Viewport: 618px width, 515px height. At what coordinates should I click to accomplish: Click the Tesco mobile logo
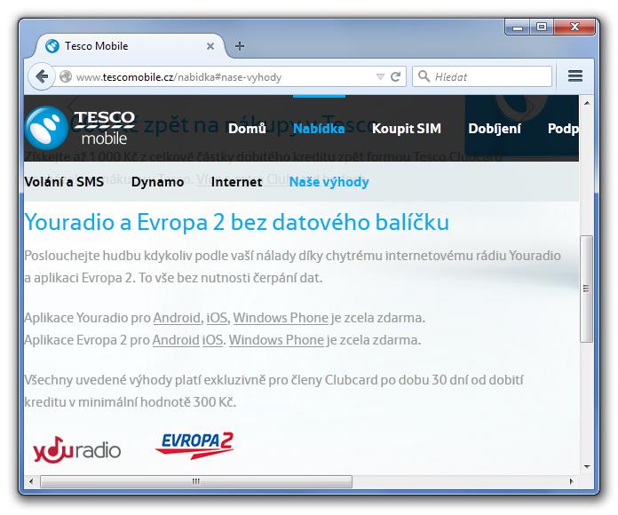tap(80, 128)
